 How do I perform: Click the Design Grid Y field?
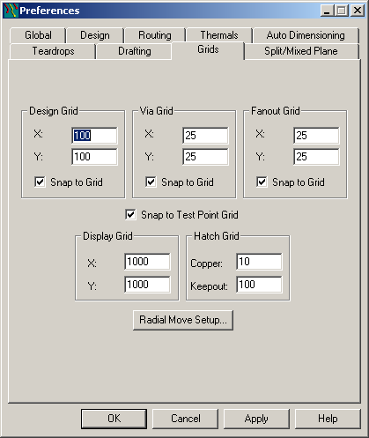pyautogui.click(x=94, y=157)
